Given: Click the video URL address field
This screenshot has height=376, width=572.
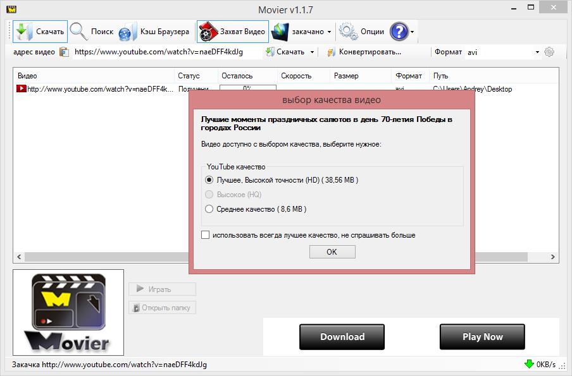Looking at the screenshot, I should [x=165, y=52].
